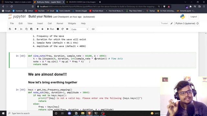Click the Trusted notebook button
Screen dimensions: 207x116
(x=164, y=24)
